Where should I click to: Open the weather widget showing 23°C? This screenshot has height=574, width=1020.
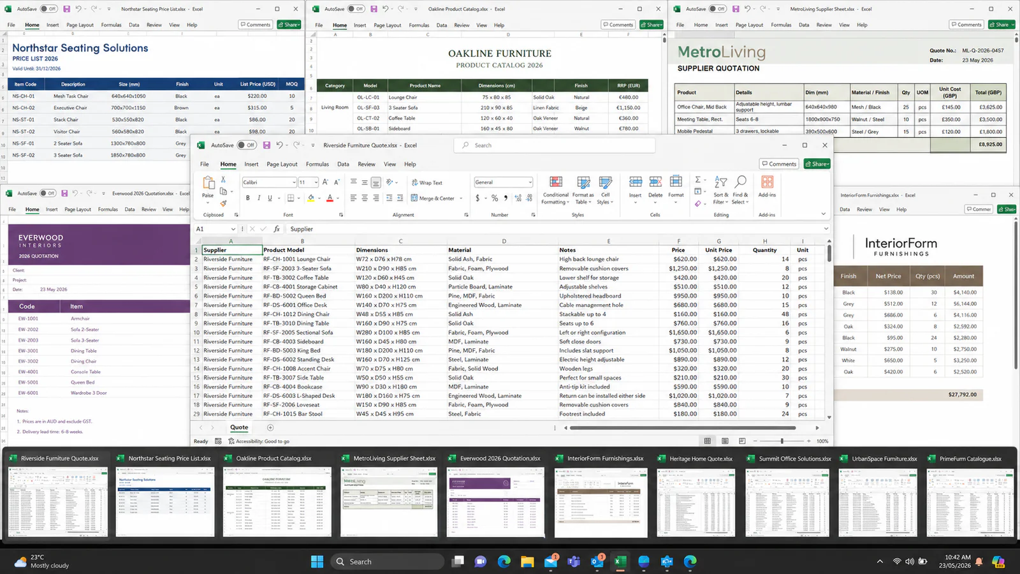point(41,561)
